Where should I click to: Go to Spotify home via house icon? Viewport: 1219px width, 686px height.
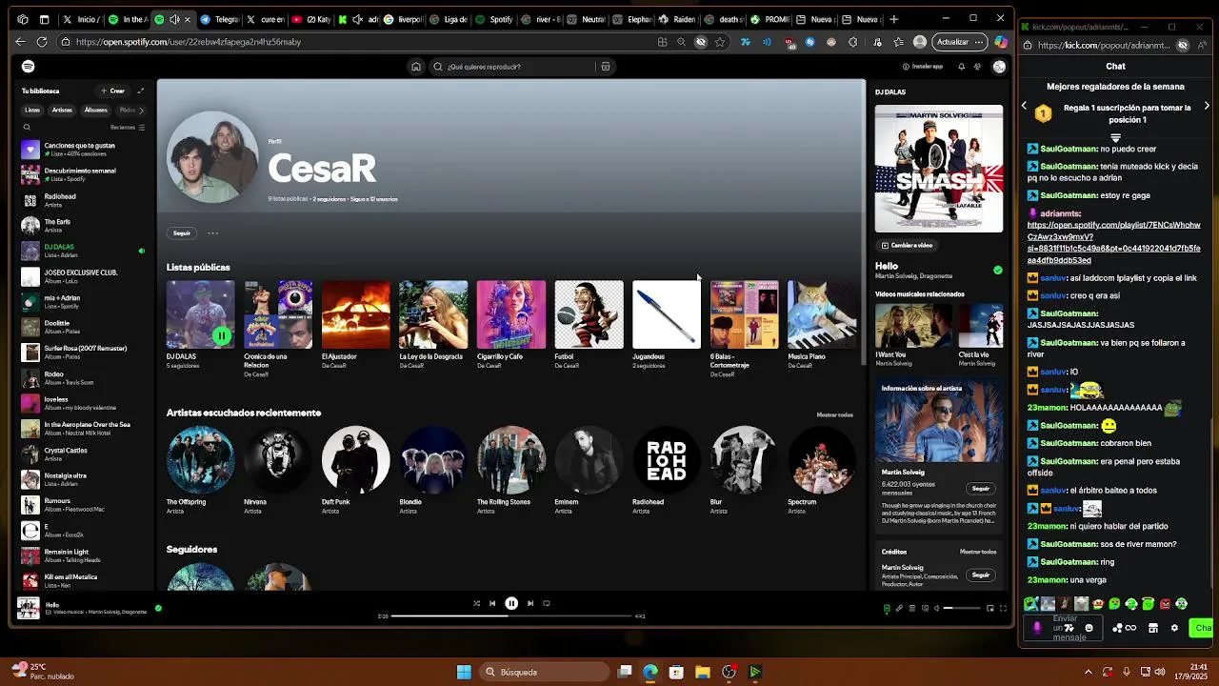click(416, 67)
